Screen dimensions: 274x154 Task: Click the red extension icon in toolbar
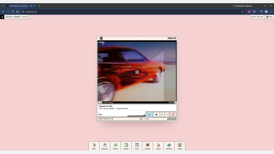(249, 12)
